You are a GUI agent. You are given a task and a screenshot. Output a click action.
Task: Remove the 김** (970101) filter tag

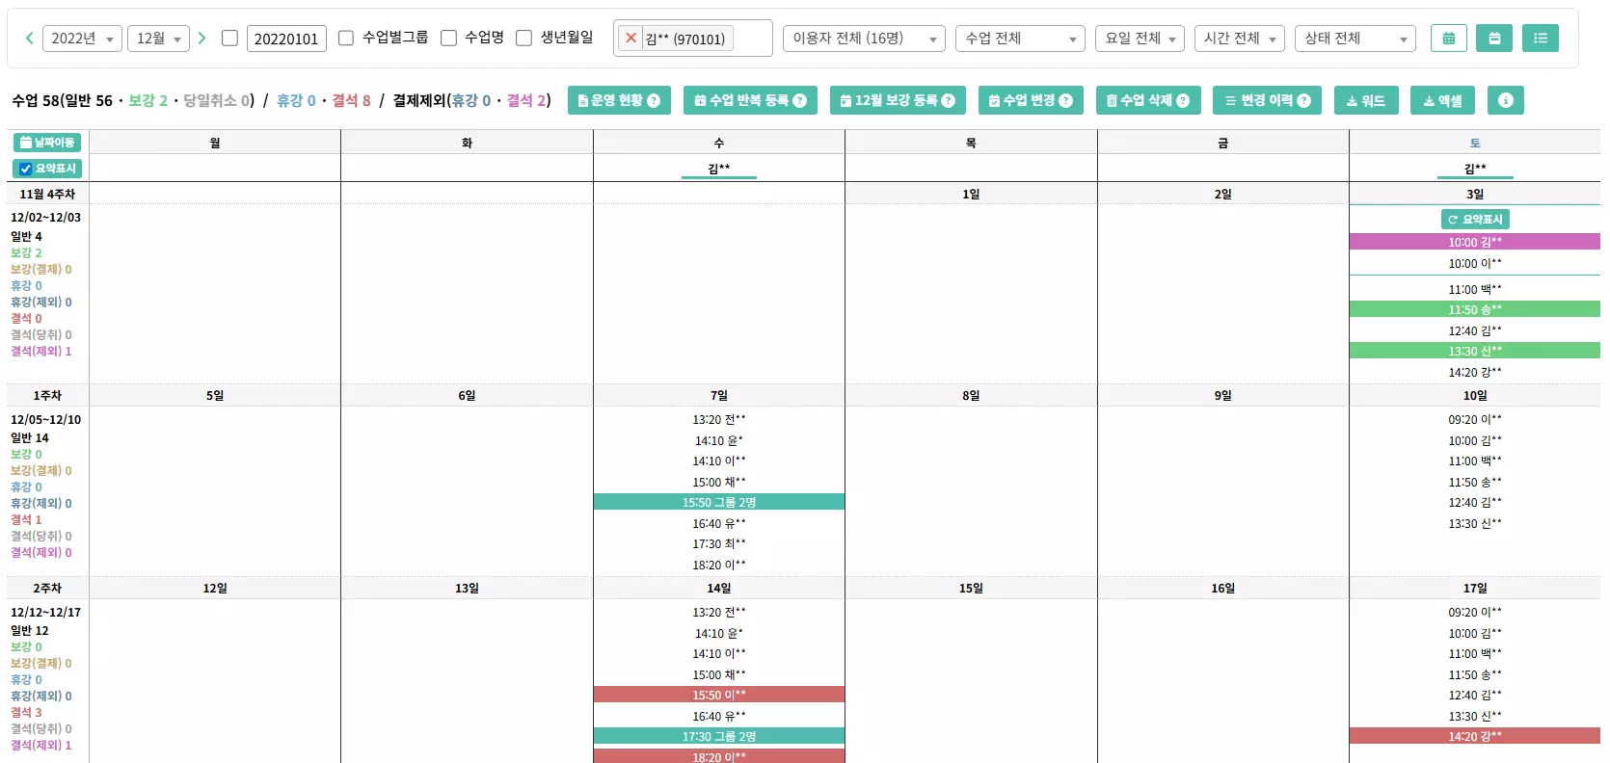(x=631, y=39)
